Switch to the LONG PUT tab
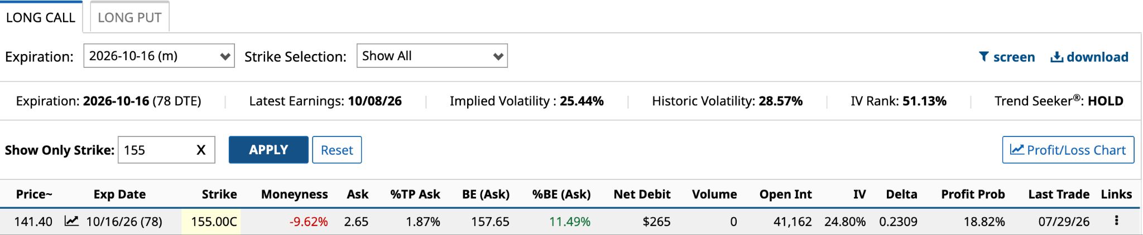 [x=129, y=17]
